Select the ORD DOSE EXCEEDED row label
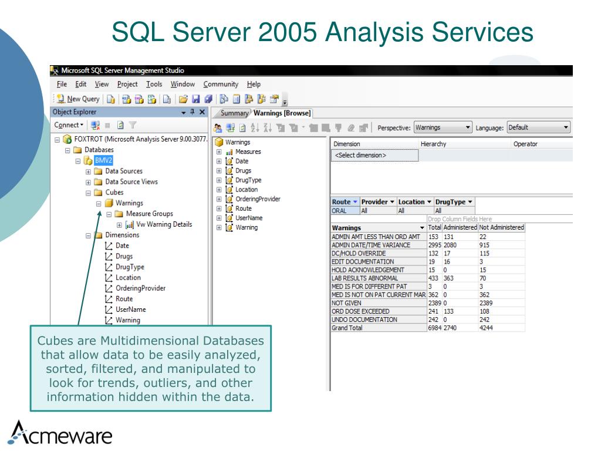This screenshot has height=451, width=601. tap(379, 311)
